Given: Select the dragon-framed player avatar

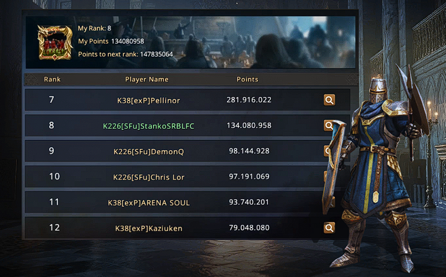Looking at the screenshot, I should [x=55, y=43].
